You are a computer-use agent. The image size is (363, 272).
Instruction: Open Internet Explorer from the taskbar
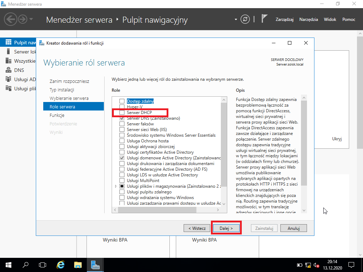click(x=60, y=265)
